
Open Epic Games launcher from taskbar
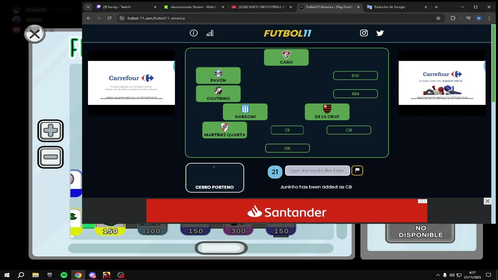50,275
